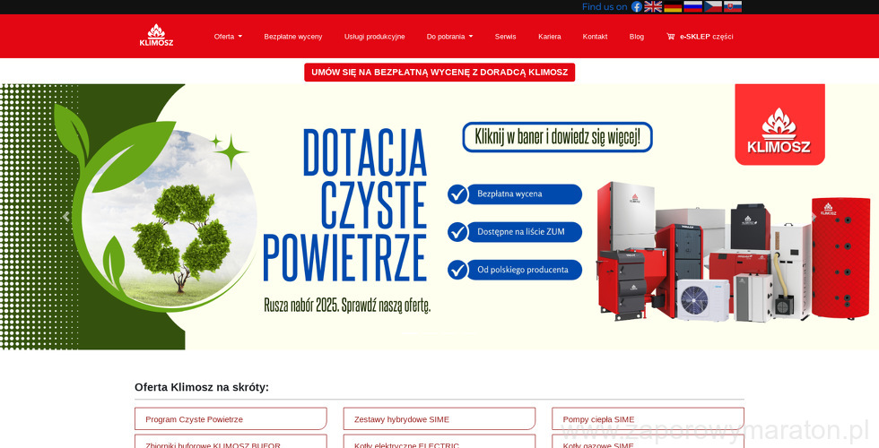The image size is (879, 448).
Task: Open Zestawy hybrydowe SIME shortcut
Action: coord(439,419)
